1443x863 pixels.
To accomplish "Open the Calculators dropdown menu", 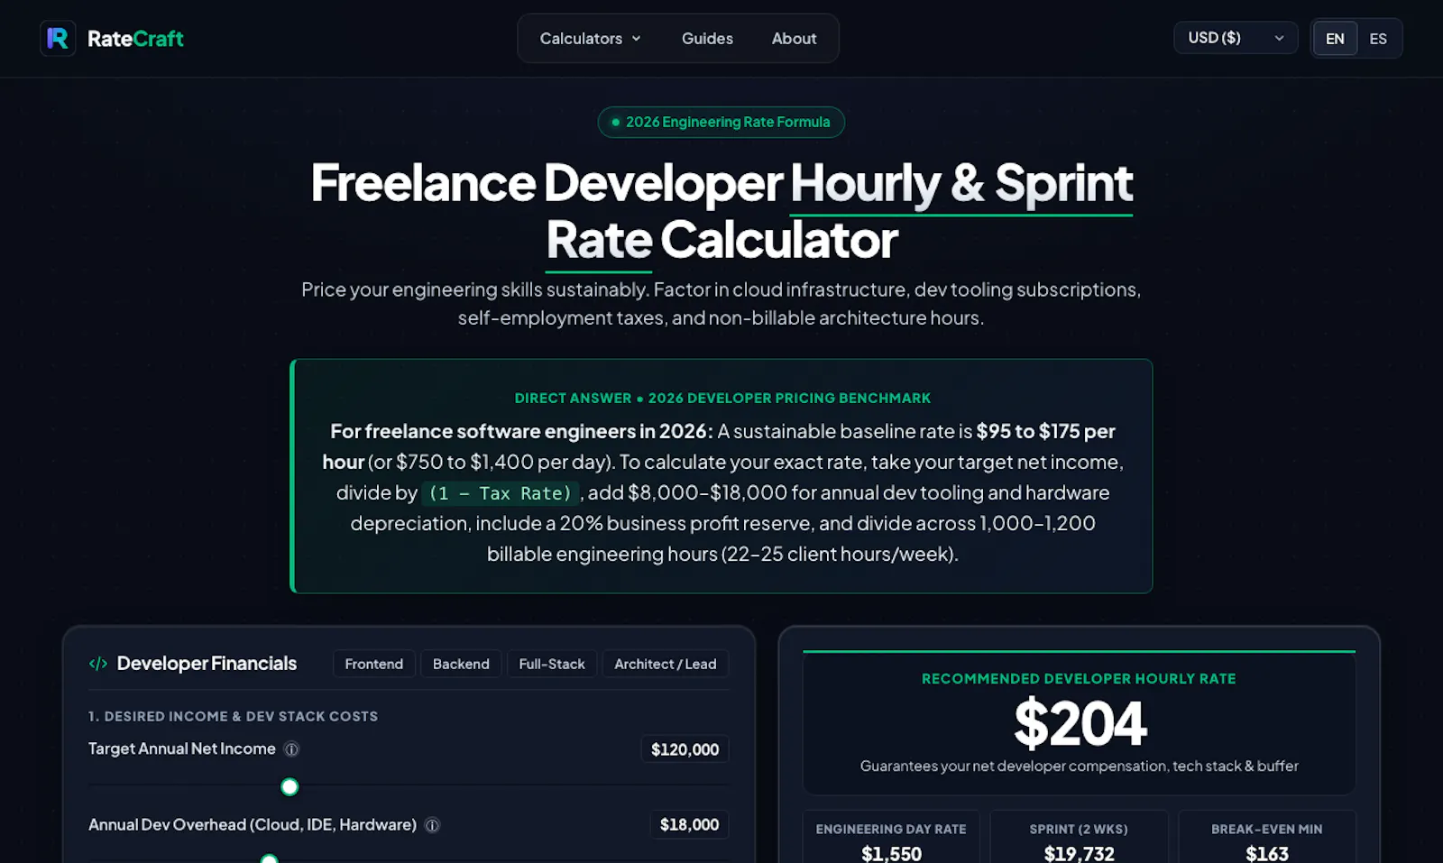I will (590, 39).
